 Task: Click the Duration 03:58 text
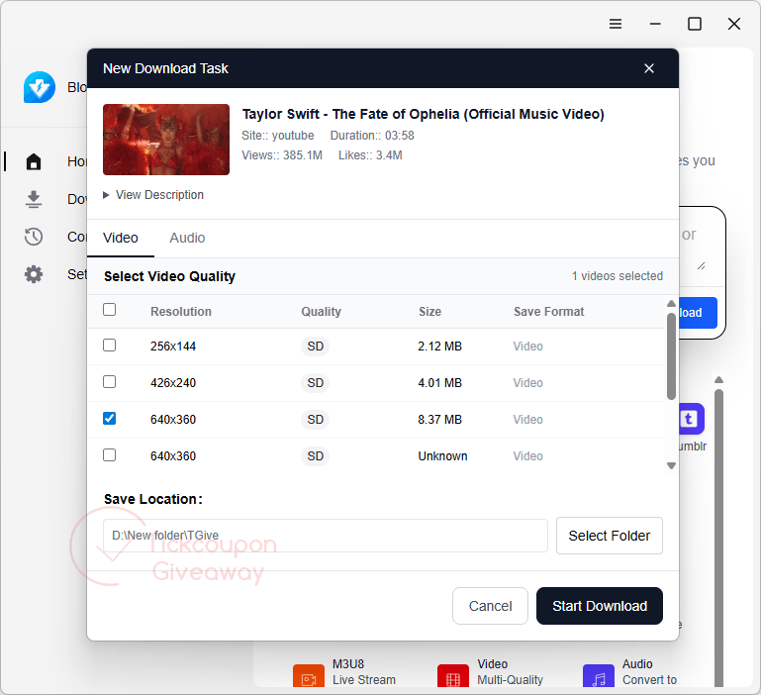(x=372, y=136)
